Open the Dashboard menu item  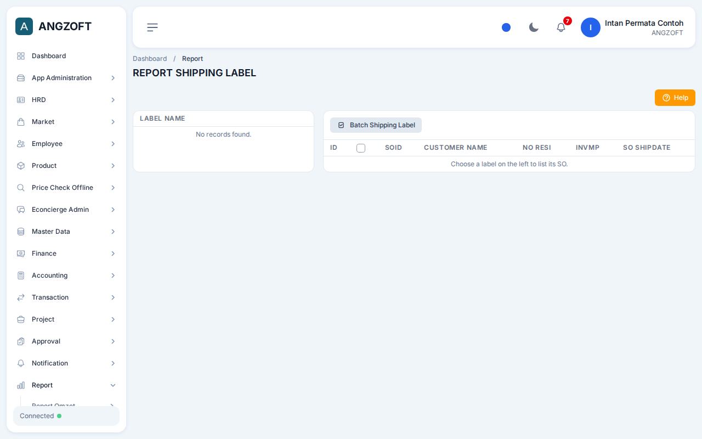(66, 56)
